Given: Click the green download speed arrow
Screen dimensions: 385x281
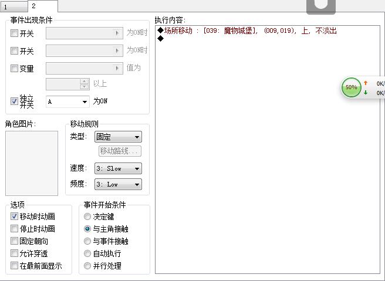Looking at the screenshot, I should pyautogui.click(x=366, y=93).
